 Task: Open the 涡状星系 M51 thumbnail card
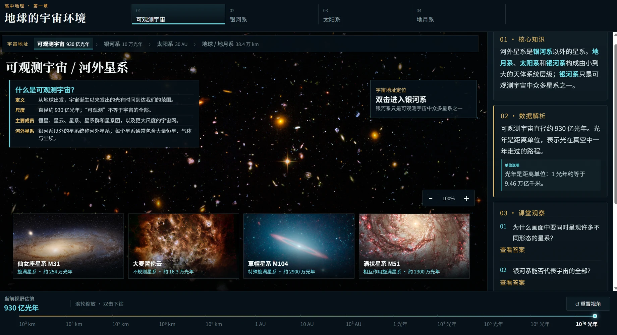414,246
